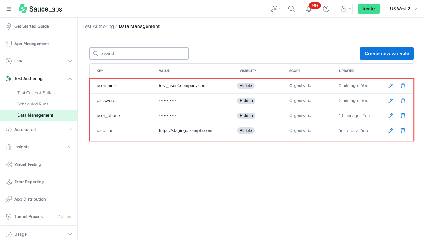Expand the Usage section chevron

point(70,234)
